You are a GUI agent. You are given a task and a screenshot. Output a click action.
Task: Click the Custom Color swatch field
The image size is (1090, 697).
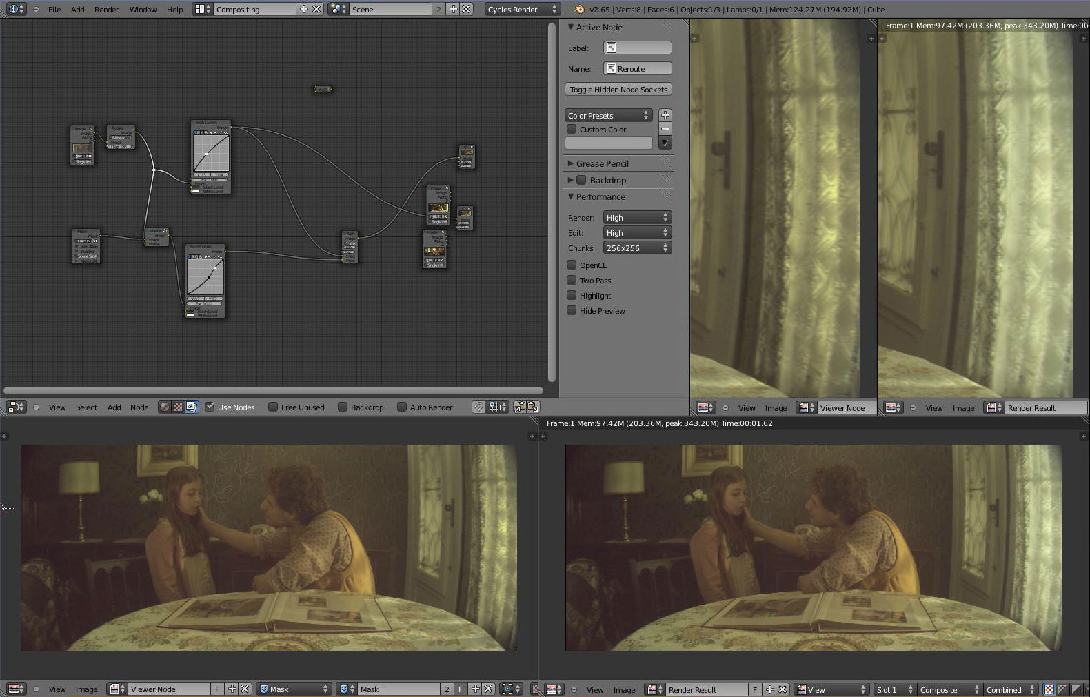coord(608,143)
